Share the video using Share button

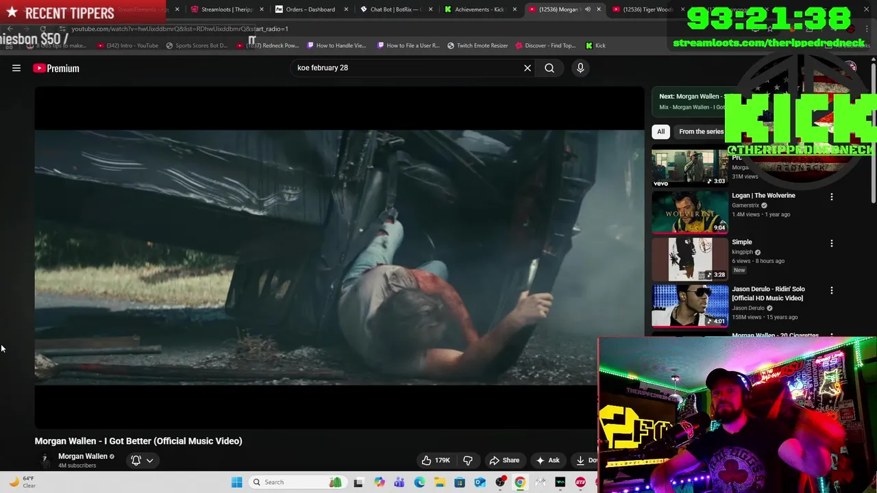504,460
